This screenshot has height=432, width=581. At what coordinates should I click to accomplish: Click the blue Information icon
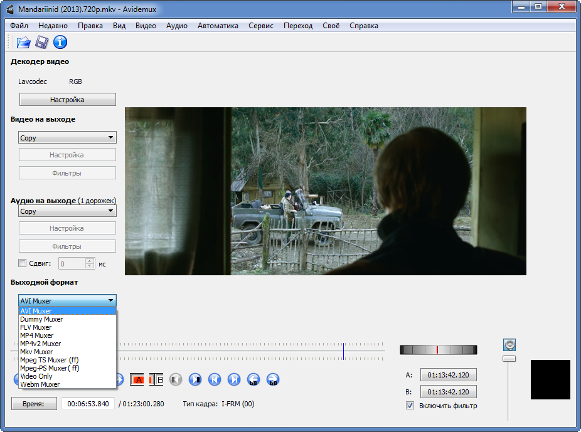click(x=60, y=43)
